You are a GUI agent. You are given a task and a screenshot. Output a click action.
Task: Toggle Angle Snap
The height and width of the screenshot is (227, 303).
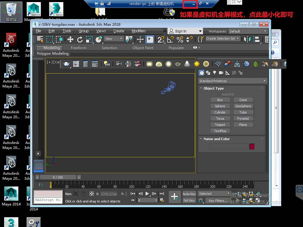pos(170,39)
